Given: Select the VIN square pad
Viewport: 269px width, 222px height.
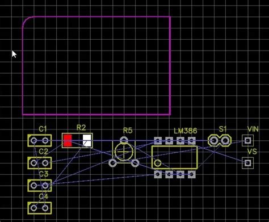Looking at the screenshot, I should (248, 140).
